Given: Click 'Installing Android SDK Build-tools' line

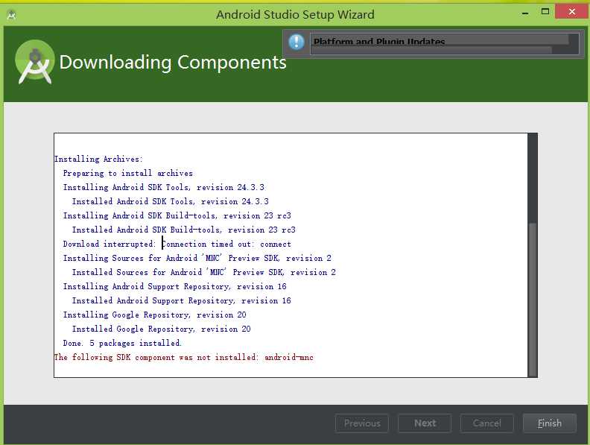Looking at the screenshot, I should pos(177,215).
